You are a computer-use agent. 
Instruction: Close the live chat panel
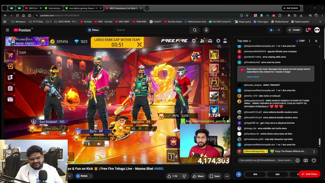(316, 41)
